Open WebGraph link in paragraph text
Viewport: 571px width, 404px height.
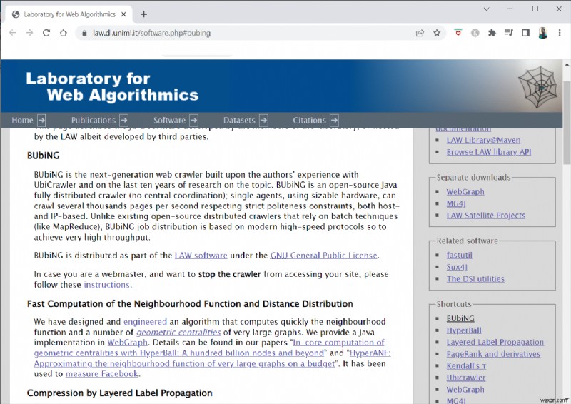coord(128,343)
